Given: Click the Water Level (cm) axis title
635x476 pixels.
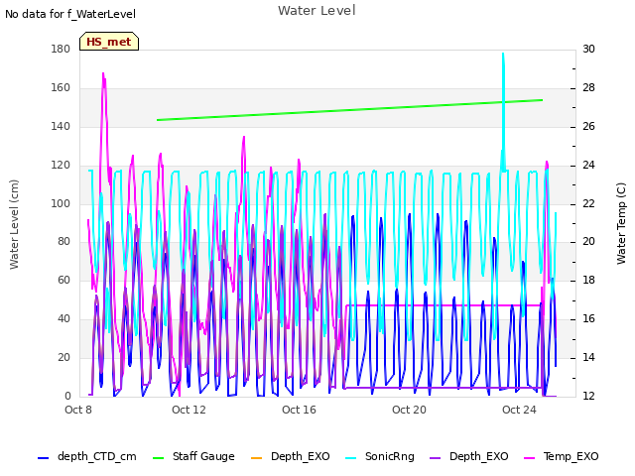Looking at the screenshot, I should tap(14, 224).
